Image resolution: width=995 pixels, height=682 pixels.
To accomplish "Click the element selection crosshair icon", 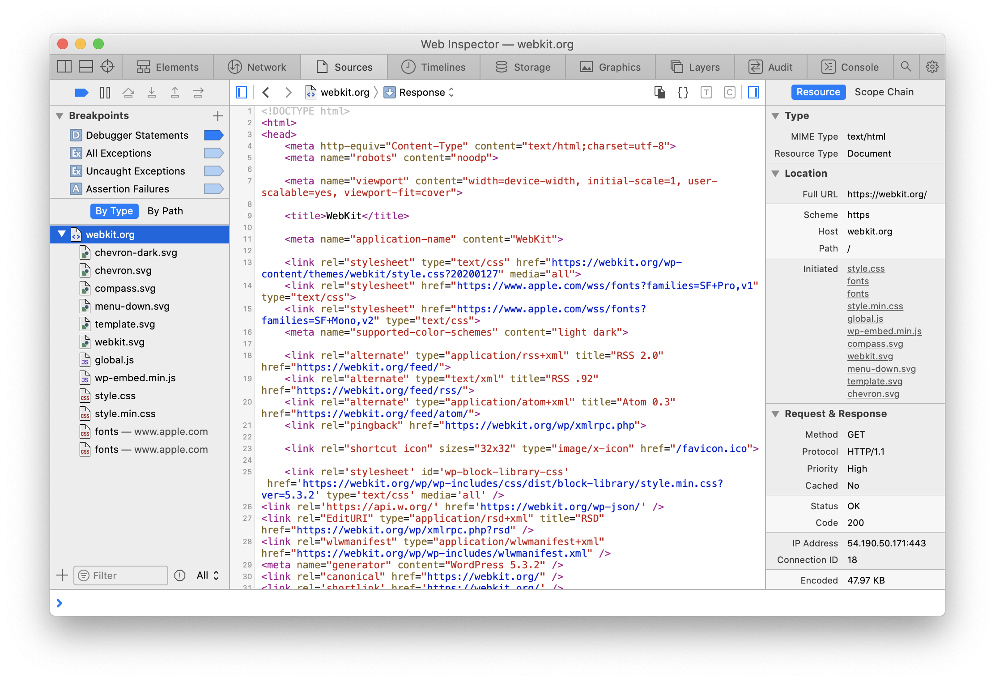I will 107,67.
